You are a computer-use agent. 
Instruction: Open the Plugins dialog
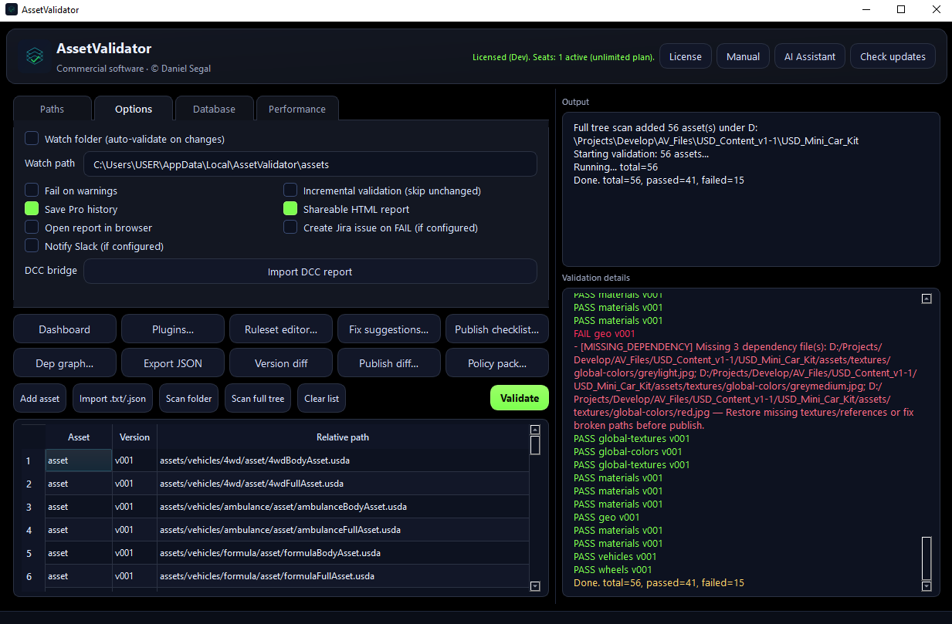coord(173,329)
